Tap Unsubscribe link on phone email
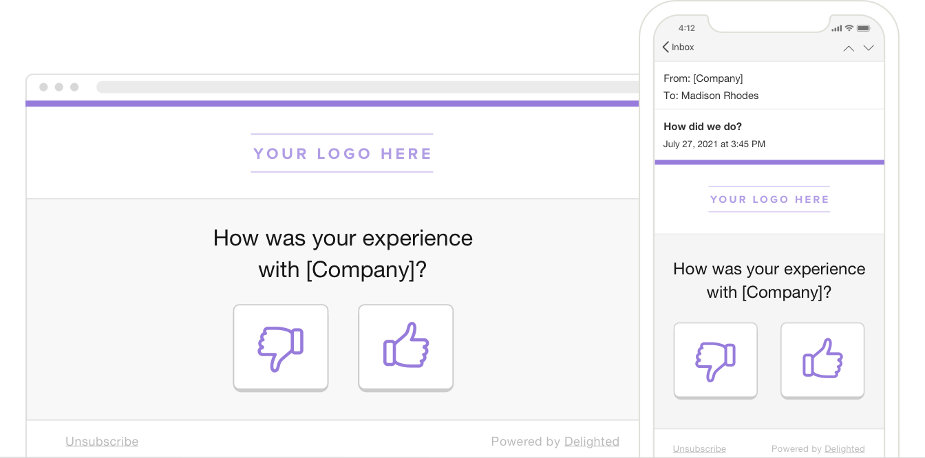 pos(699,449)
